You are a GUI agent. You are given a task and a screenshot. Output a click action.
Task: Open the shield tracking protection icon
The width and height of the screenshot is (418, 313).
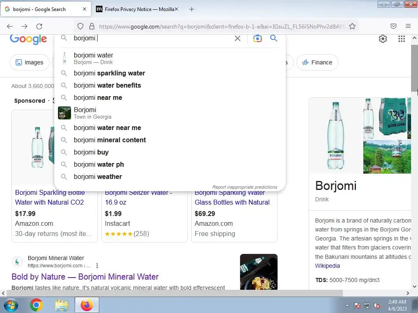(x=80, y=26)
